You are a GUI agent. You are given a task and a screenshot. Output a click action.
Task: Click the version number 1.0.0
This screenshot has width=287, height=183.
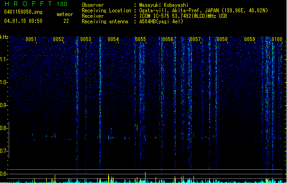tap(62, 4)
